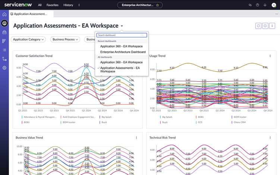Viewport: 280px width, 175px height.
Task: Open the Favorites menu
Action: pos(53,5)
